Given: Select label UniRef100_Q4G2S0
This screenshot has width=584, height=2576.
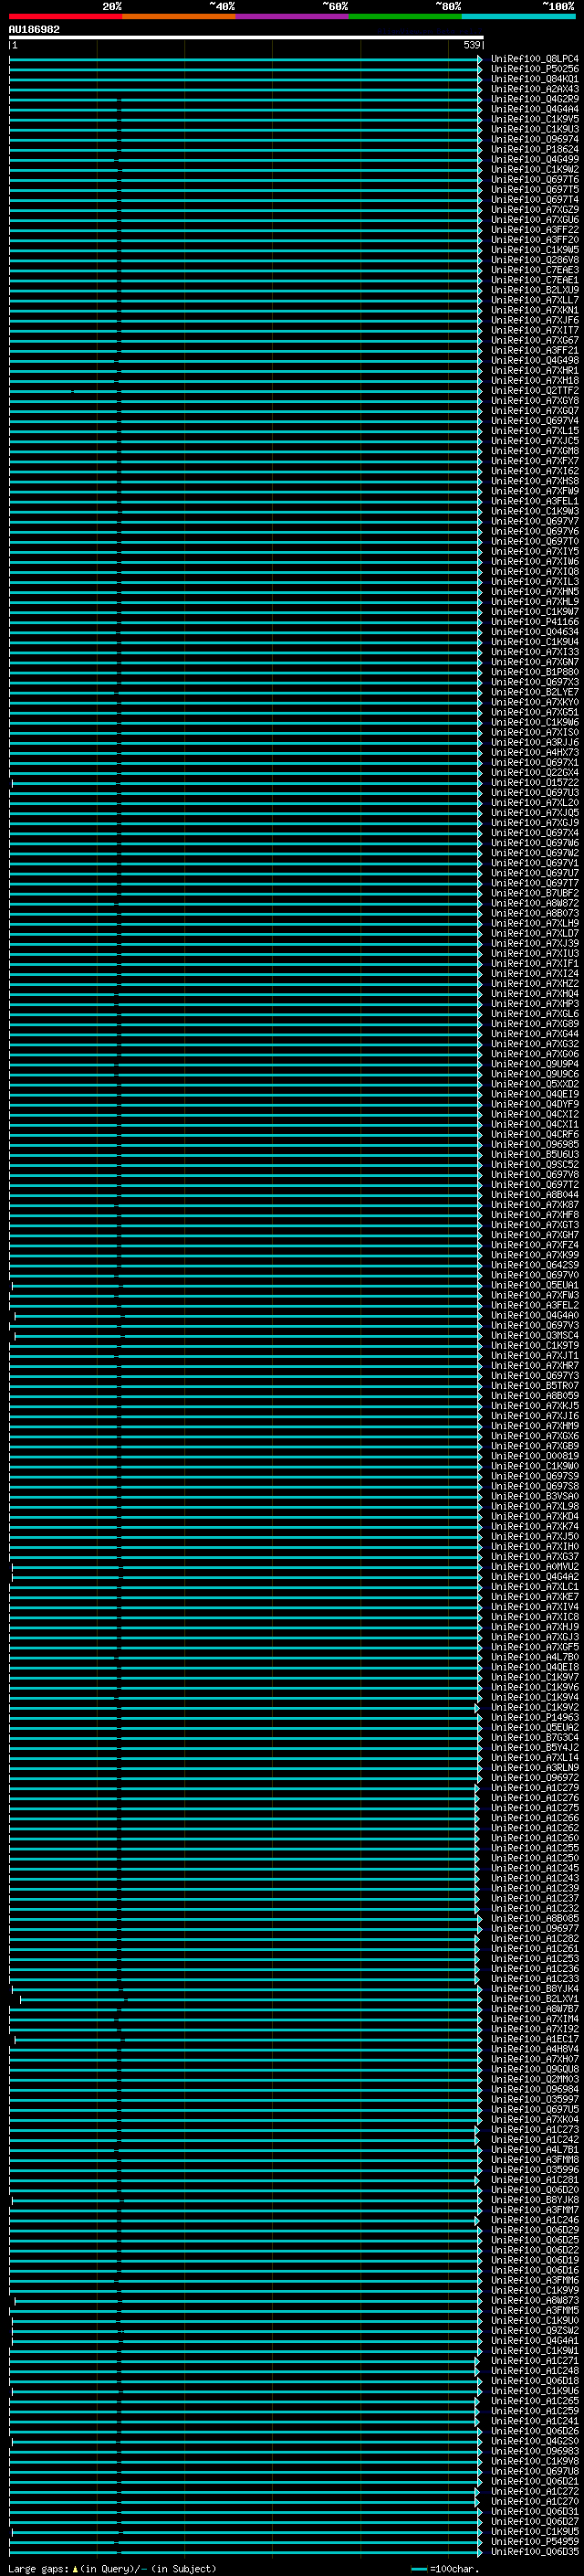Looking at the screenshot, I should pyautogui.click(x=534, y=2441).
